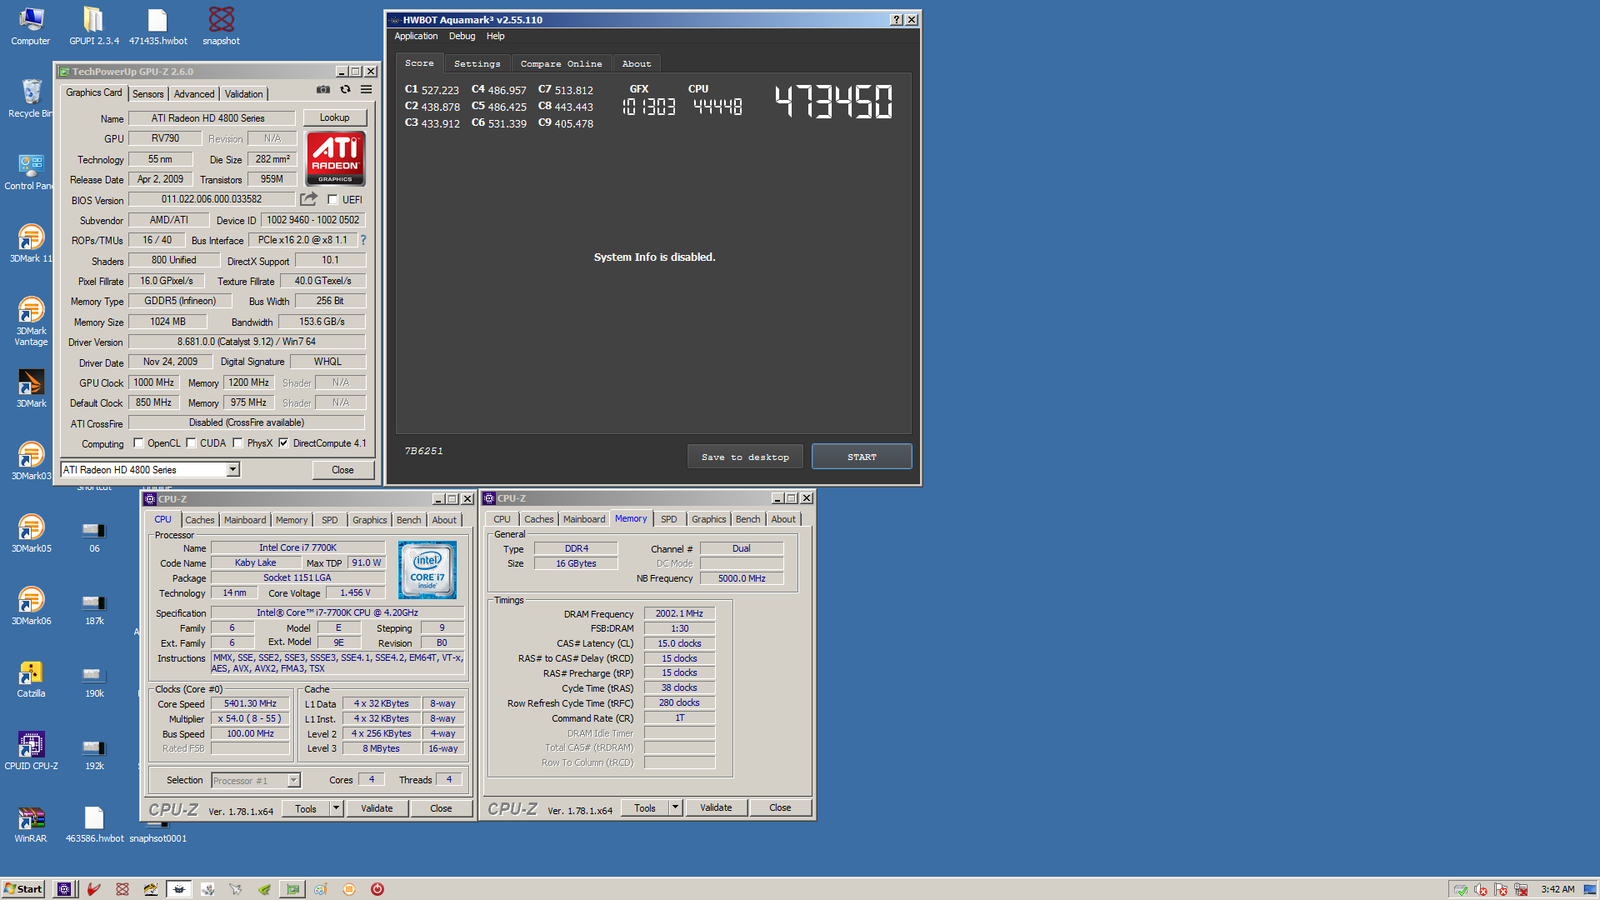Screen dimensions: 1600x900
Task: Open Bench tab in left CPU-Z window
Action: point(409,520)
